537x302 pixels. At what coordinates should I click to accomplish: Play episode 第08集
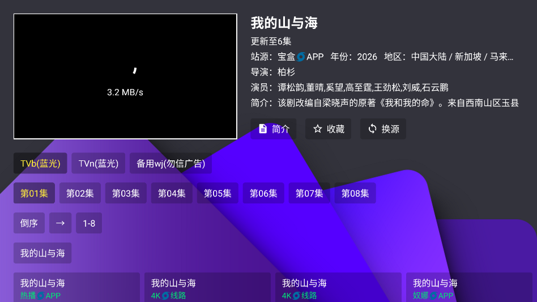355,193
